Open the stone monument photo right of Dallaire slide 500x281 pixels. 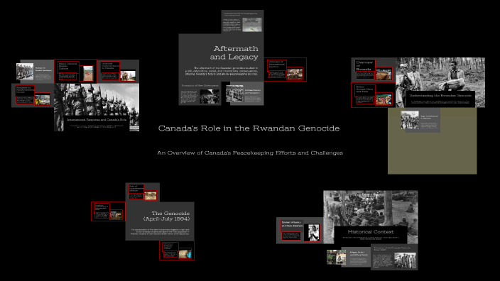[x=128, y=76]
